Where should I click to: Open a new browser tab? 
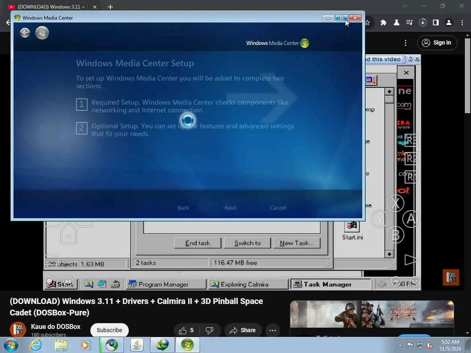110,7
